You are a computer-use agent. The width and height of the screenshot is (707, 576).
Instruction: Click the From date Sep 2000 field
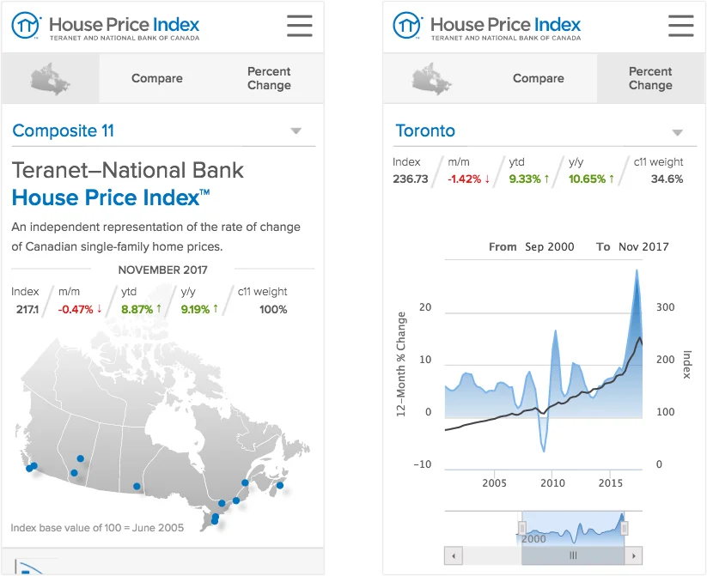click(x=548, y=247)
